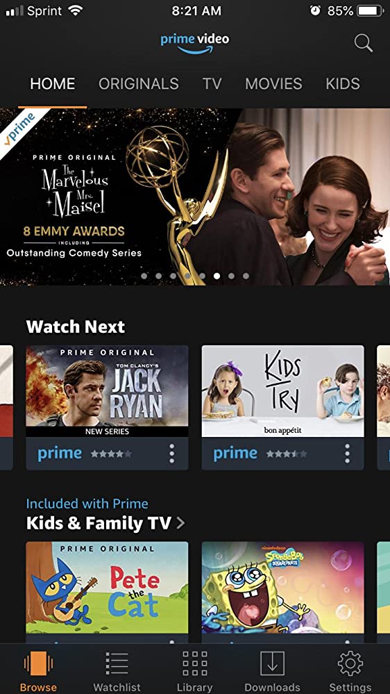This screenshot has width=390, height=694.
Task: Open Jack Ryan three-dot options menu
Action: [171, 454]
